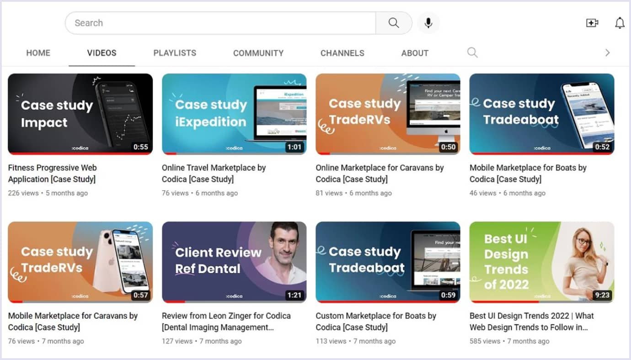631x360 pixels.
Task: Open title Fitness Progressive Web Application
Action: point(53,174)
